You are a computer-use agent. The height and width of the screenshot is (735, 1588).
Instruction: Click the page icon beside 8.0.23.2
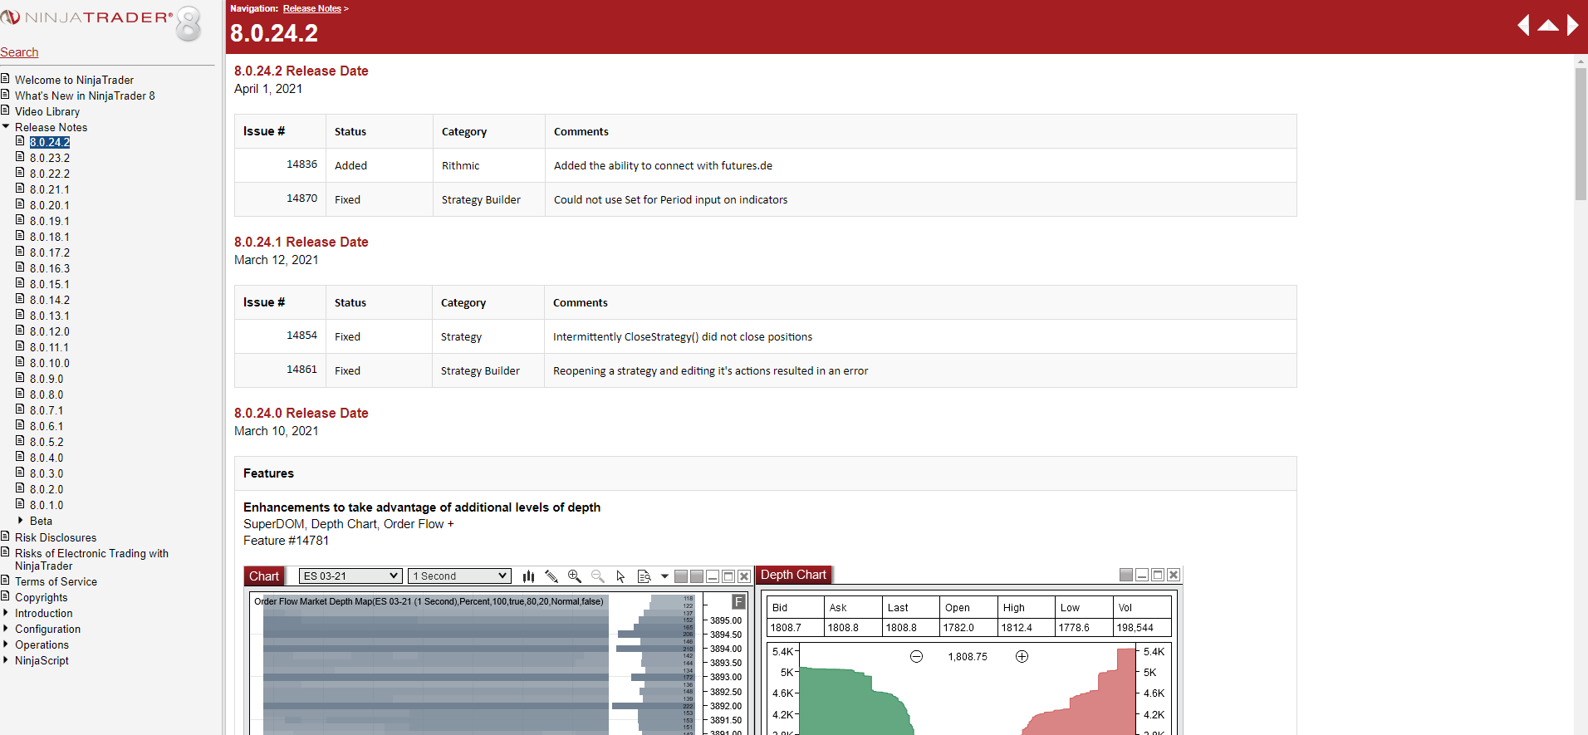(20, 157)
